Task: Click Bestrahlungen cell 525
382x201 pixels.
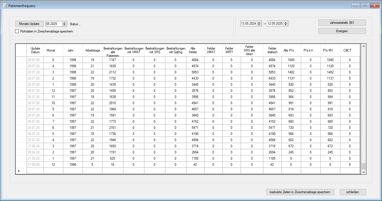Action: (113, 158)
